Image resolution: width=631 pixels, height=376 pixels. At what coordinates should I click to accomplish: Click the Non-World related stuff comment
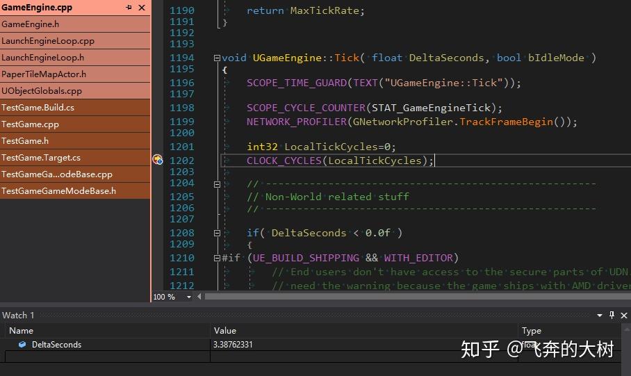pos(328,197)
